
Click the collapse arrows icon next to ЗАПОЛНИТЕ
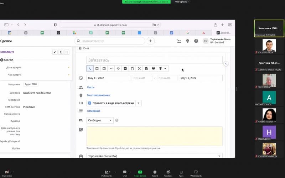(61, 52)
